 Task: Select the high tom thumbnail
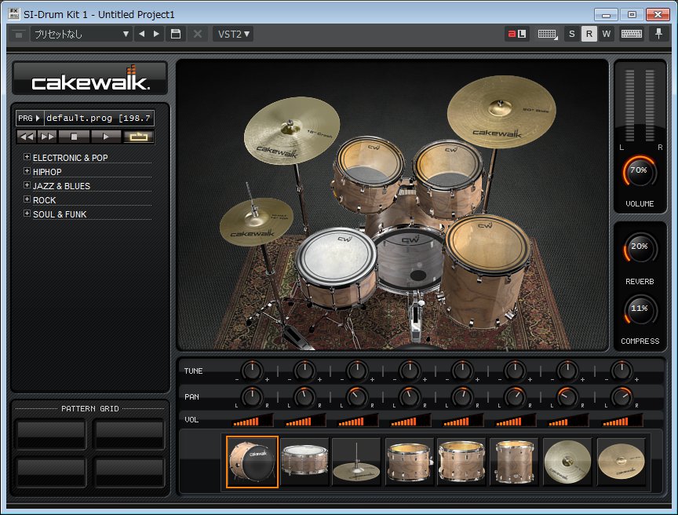pos(409,462)
